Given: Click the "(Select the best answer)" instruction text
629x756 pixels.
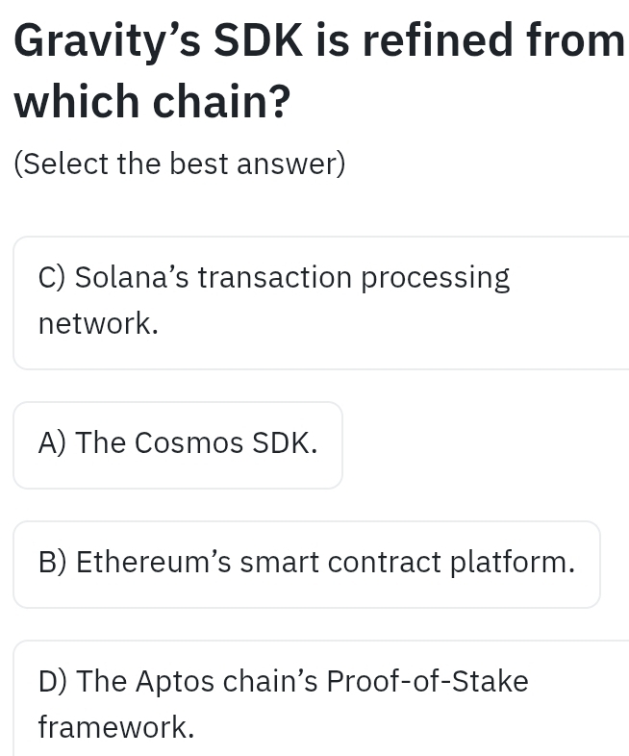Looking at the screenshot, I should coord(180,164).
